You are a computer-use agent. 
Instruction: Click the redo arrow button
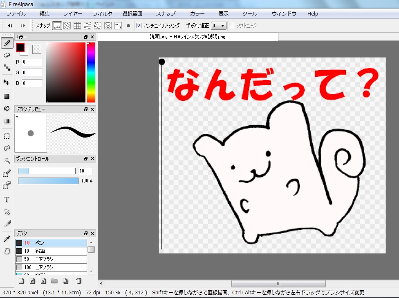[23, 25]
